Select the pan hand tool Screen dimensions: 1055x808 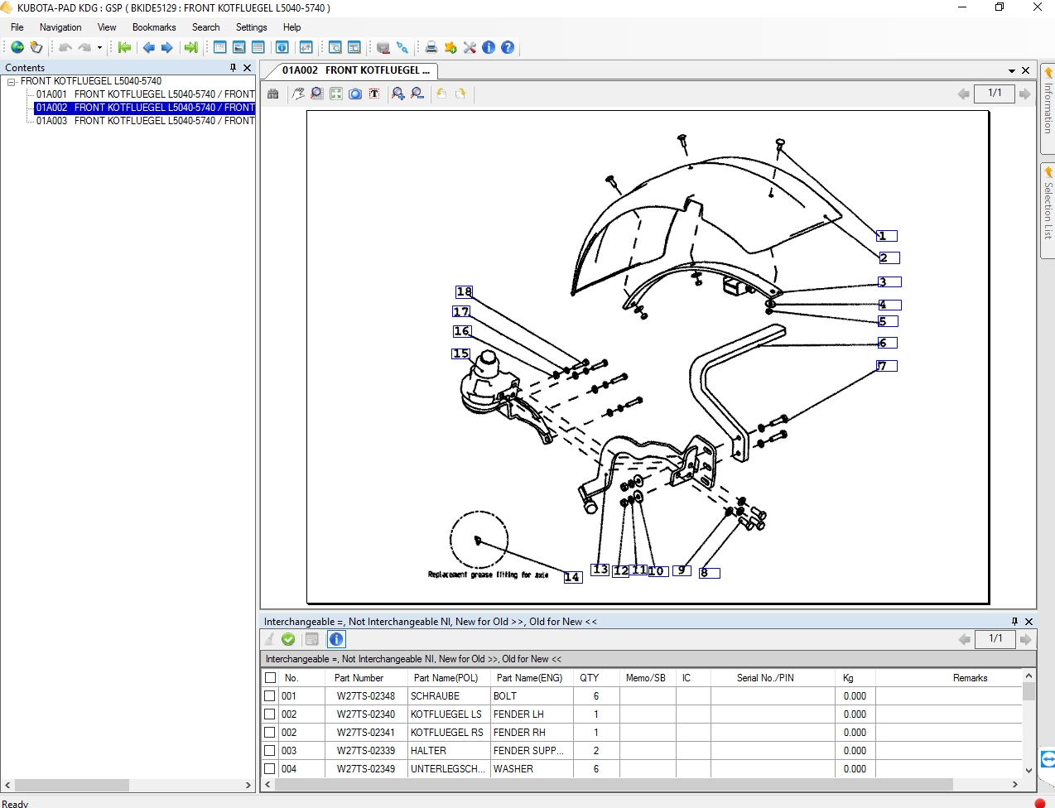298,94
